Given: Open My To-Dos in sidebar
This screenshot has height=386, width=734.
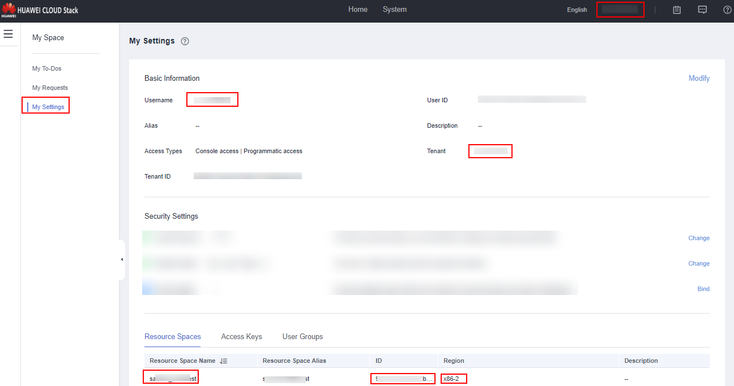Looking at the screenshot, I should pyautogui.click(x=46, y=68).
